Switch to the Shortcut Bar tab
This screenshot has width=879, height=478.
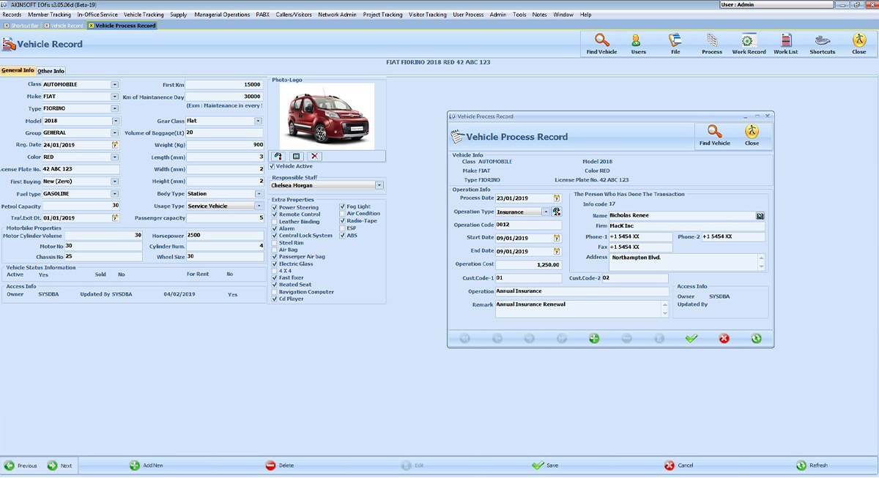pyautogui.click(x=21, y=26)
